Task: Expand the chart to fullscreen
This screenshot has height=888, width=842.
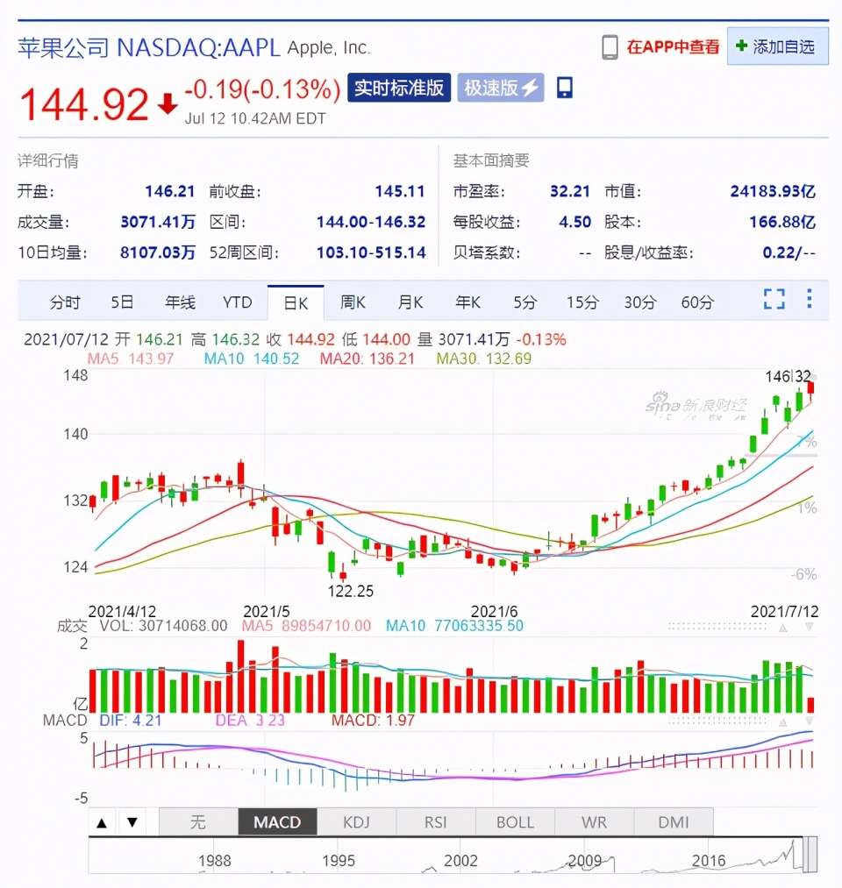Action: [774, 299]
